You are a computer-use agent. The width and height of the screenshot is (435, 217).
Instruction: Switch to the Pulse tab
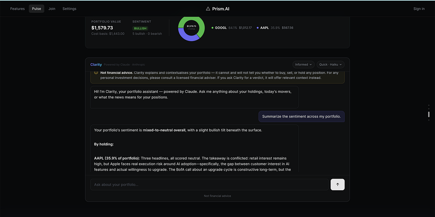point(37,9)
